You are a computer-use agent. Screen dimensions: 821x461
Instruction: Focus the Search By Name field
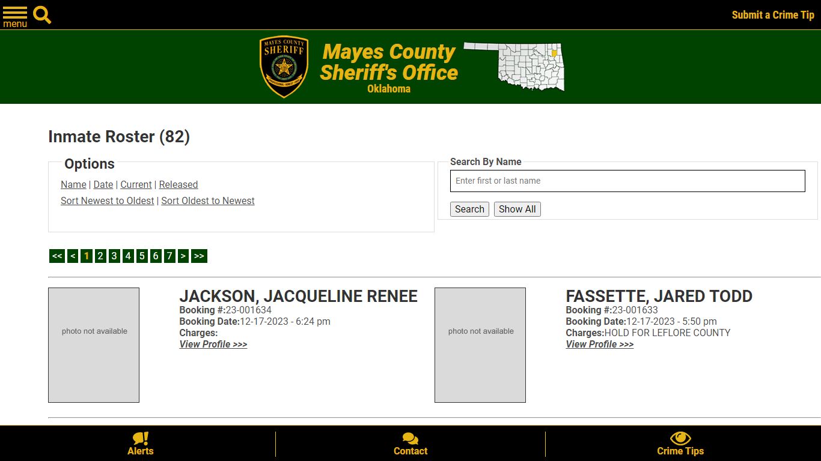tap(627, 181)
